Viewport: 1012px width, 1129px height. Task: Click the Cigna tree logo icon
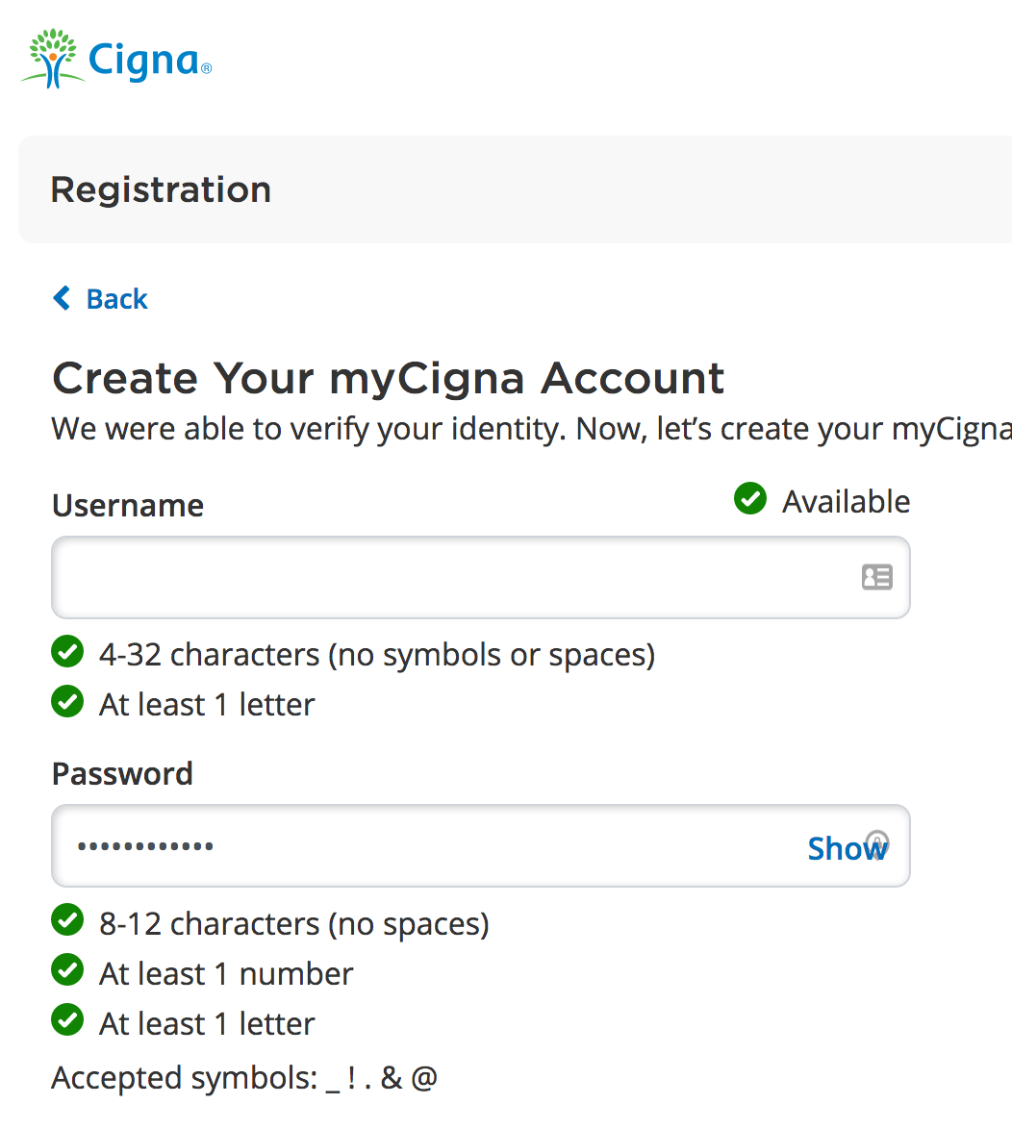(x=52, y=59)
